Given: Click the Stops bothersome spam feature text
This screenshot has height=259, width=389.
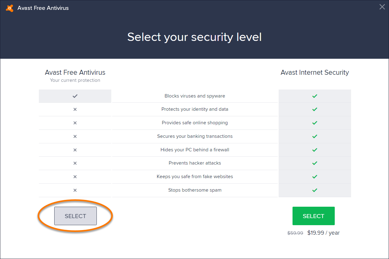Looking at the screenshot, I should pos(195,190).
